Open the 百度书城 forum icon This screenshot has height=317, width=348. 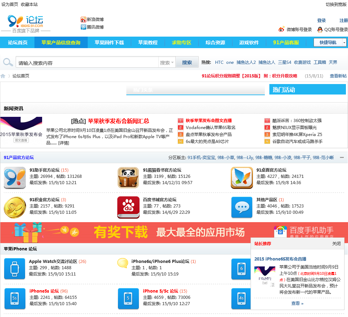(128, 207)
